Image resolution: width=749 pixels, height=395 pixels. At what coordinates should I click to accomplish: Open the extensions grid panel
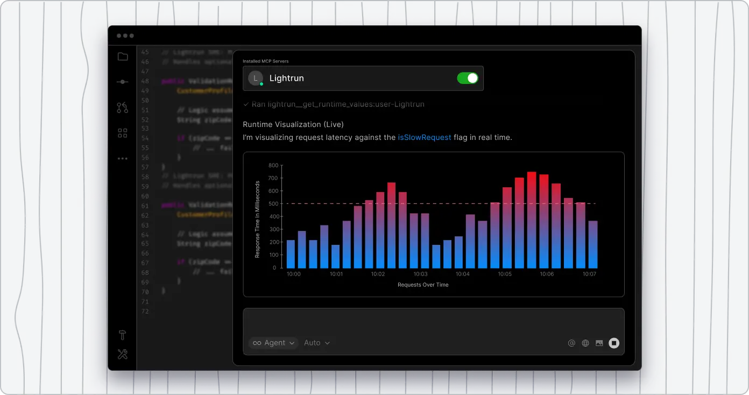click(x=122, y=132)
